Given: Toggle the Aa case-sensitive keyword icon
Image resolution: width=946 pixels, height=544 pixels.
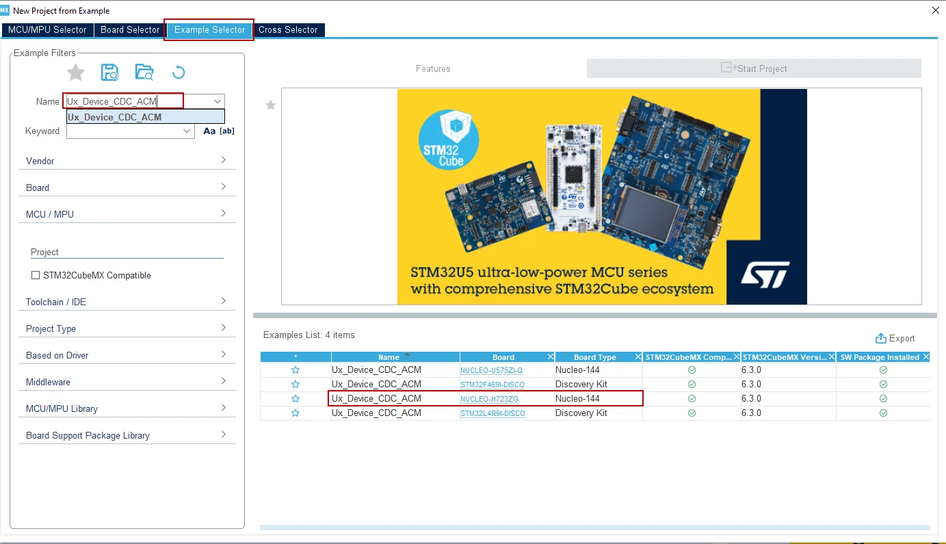Looking at the screenshot, I should (209, 131).
